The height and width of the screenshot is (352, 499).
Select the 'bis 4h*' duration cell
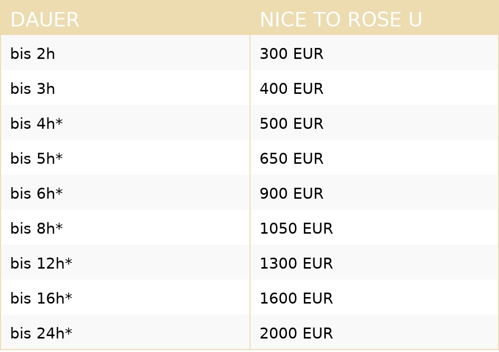tap(36, 124)
